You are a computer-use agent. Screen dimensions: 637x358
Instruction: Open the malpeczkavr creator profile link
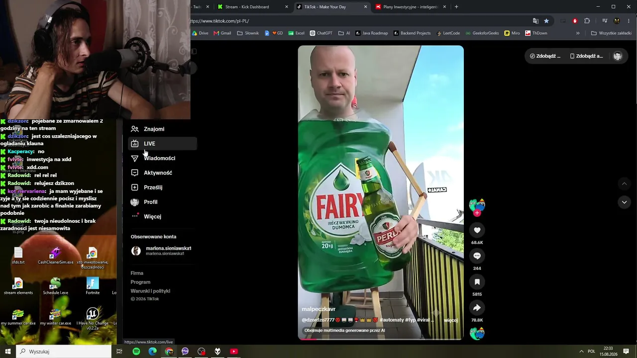coord(318,309)
